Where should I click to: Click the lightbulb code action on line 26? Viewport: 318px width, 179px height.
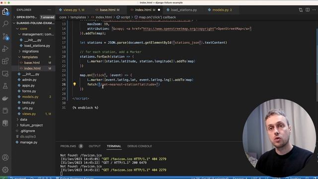75,84
